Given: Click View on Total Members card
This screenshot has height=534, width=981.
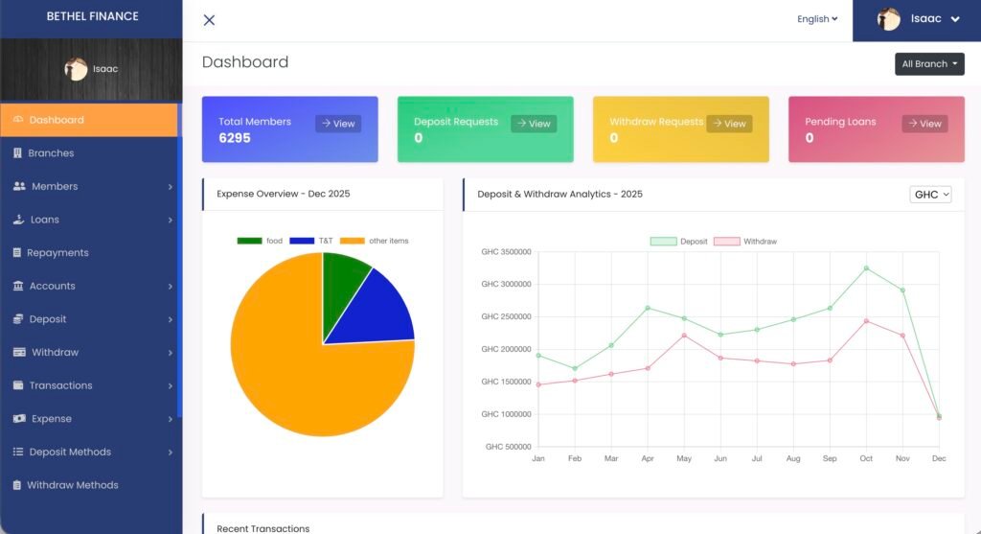Looking at the screenshot, I should point(338,124).
